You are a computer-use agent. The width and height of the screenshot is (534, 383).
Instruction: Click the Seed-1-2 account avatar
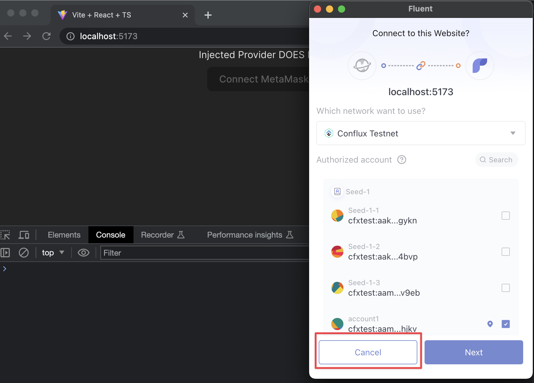(x=337, y=252)
